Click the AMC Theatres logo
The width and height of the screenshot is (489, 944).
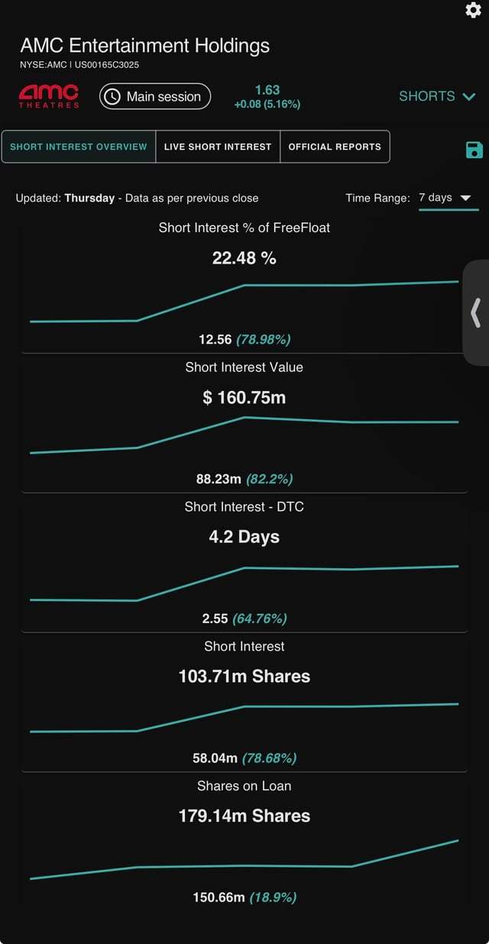(x=49, y=96)
